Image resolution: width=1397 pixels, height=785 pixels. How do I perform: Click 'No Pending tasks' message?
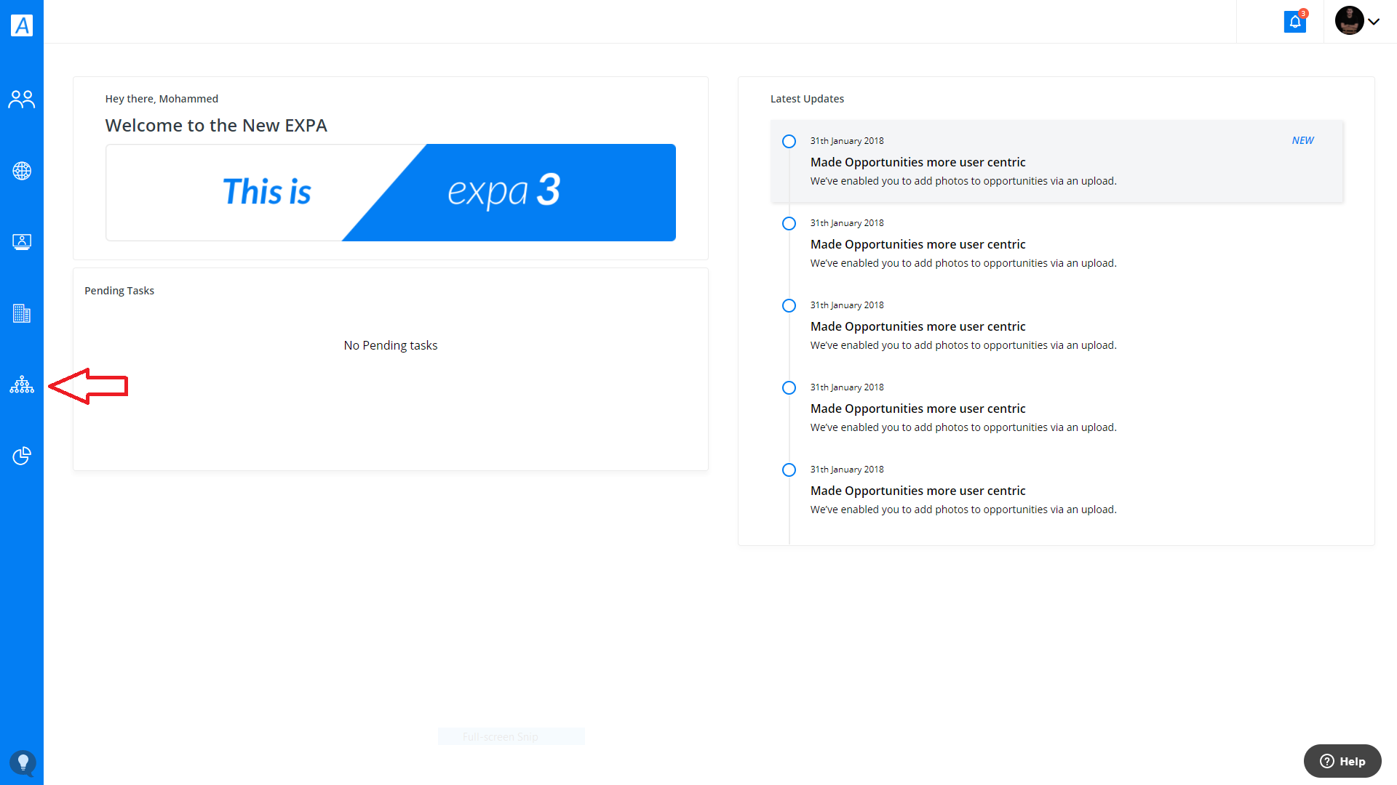391,345
